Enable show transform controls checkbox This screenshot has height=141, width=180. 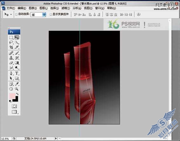pyautogui.click(x=51, y=15)
